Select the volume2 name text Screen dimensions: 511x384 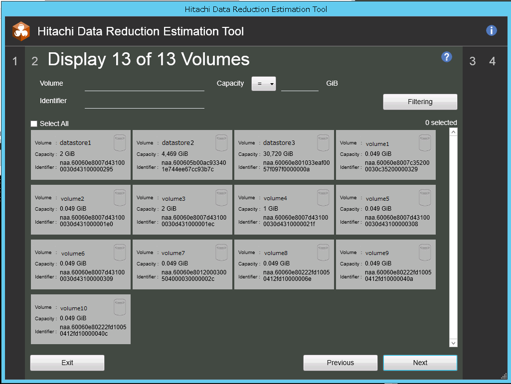72,199
